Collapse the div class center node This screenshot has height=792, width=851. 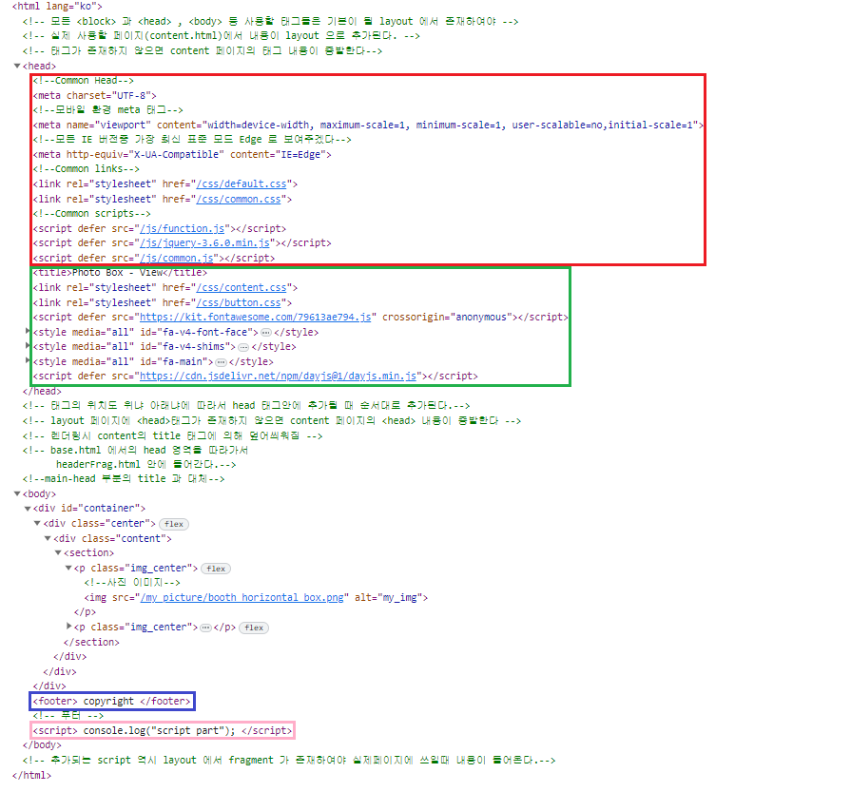37,523
